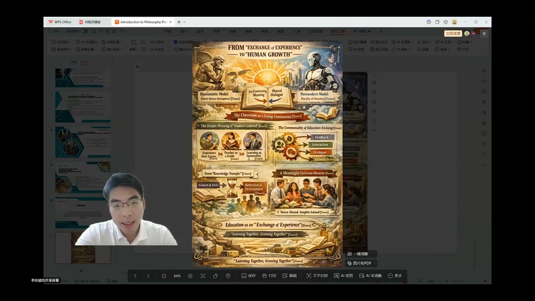The width and height of the screenshot is (535, 301).
Task: Click fullscreen icon at image top-right corner
Action: click(x=334, y=49)
